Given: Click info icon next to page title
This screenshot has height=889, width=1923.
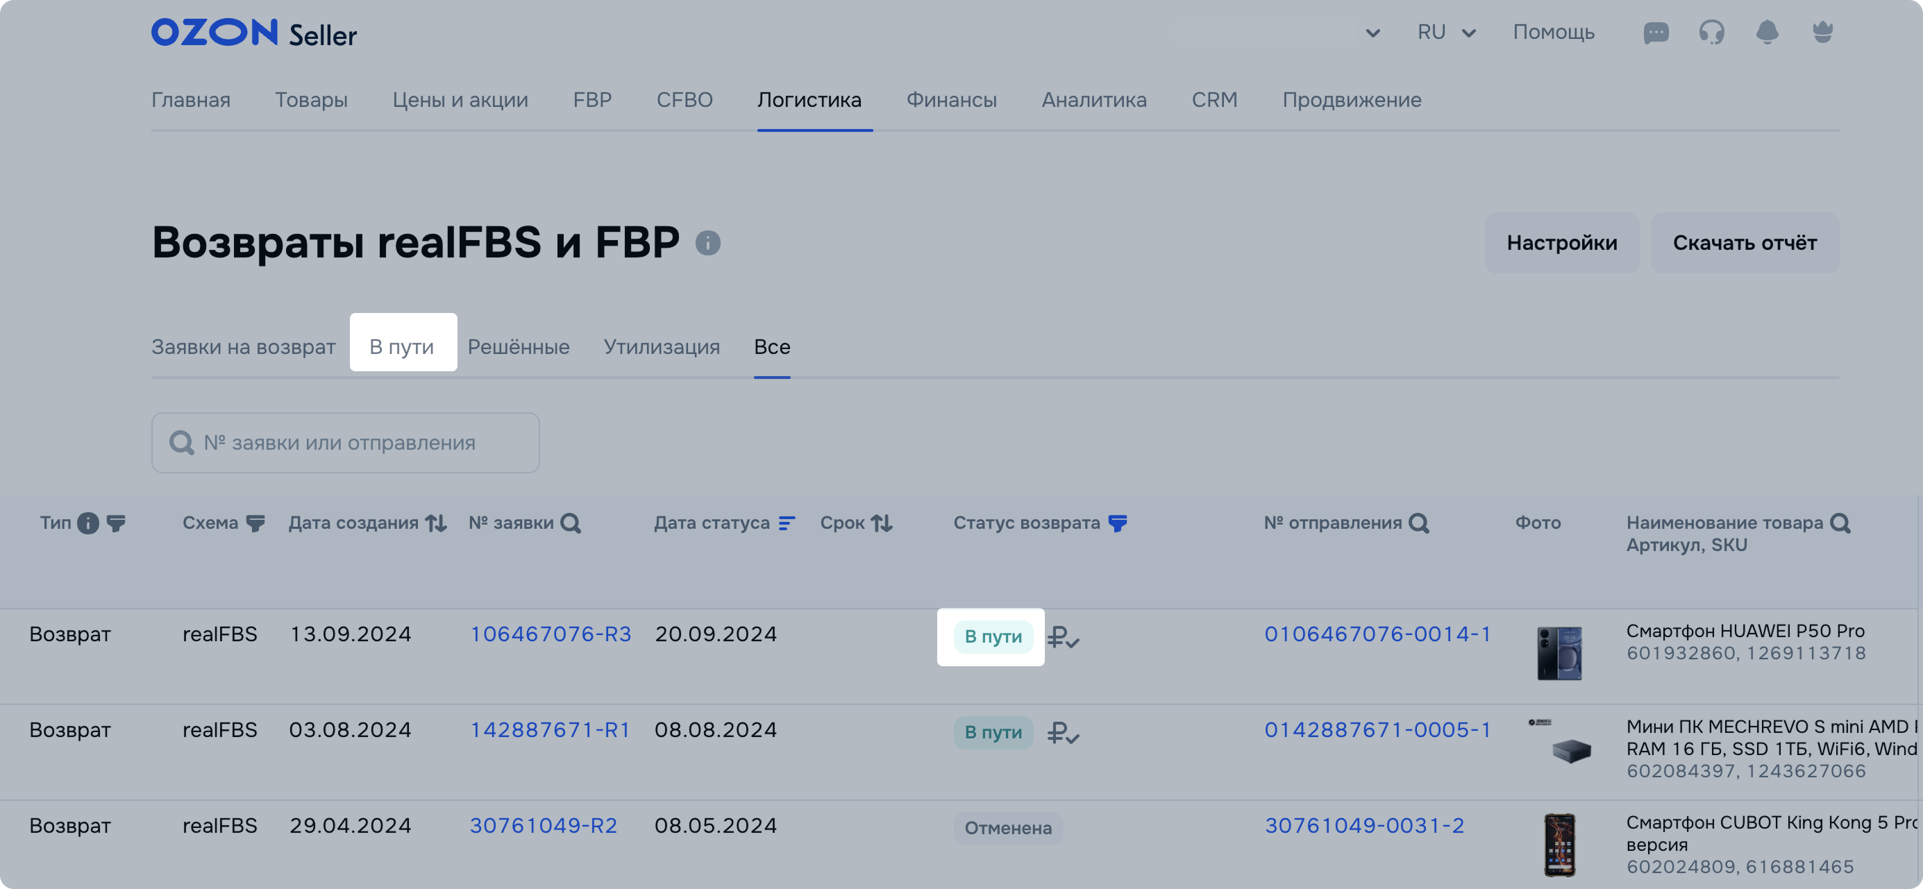Looking at the screenshot, I should pyautogui.click(x=707, y=244).
